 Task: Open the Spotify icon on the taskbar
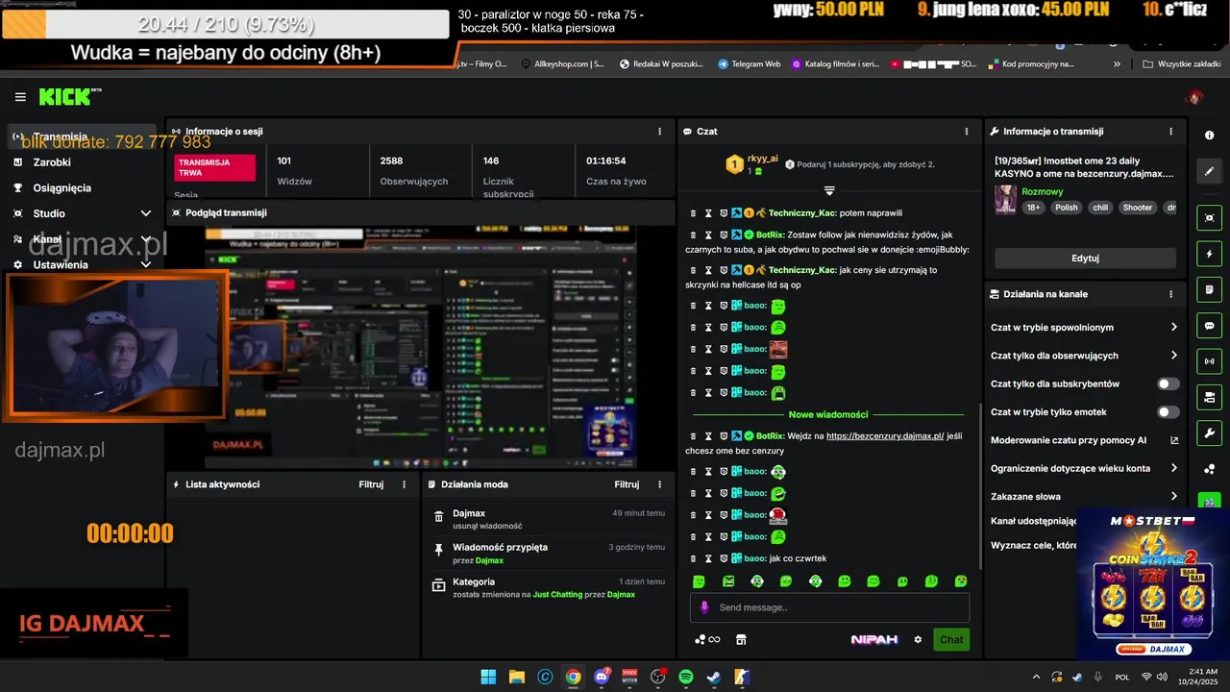[x=686, y=677]
